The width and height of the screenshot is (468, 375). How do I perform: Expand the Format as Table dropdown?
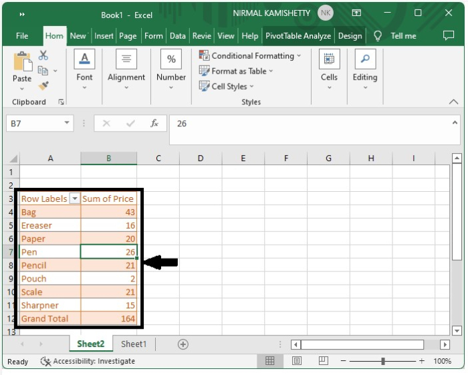tap(271, 71)
